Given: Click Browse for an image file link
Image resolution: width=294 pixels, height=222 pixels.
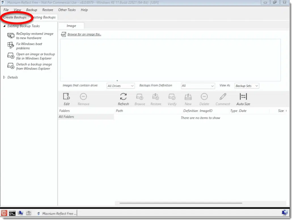Looking at the screenshot, I should (x=84, y=34).
